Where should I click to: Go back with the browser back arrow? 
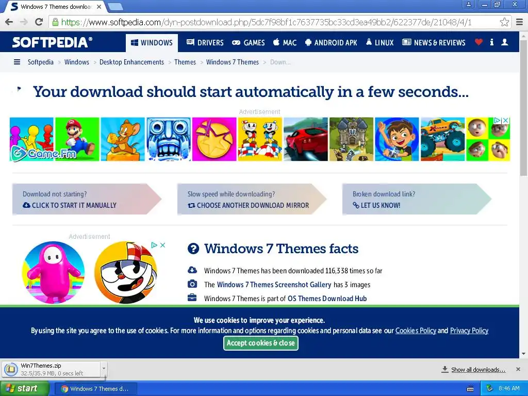9,22
